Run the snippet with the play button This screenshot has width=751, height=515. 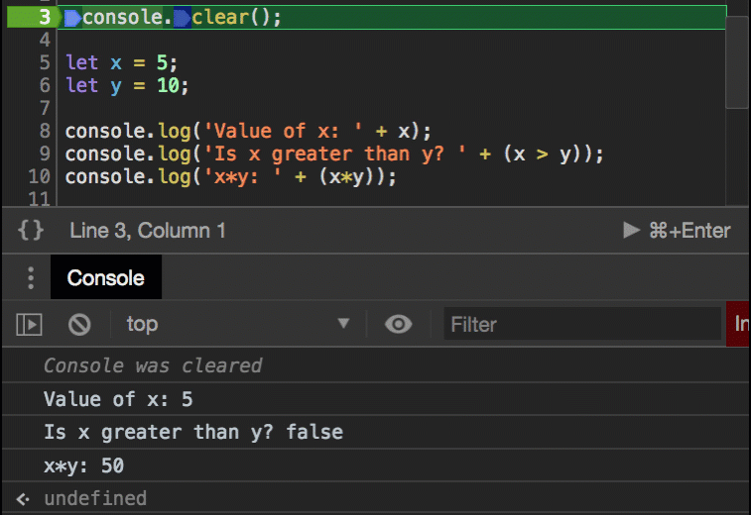(x=631, y=231)
